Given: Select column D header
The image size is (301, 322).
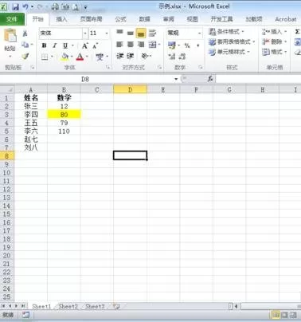Looking at the screenshot, I should pyautogui.click(x=130, y=89).
